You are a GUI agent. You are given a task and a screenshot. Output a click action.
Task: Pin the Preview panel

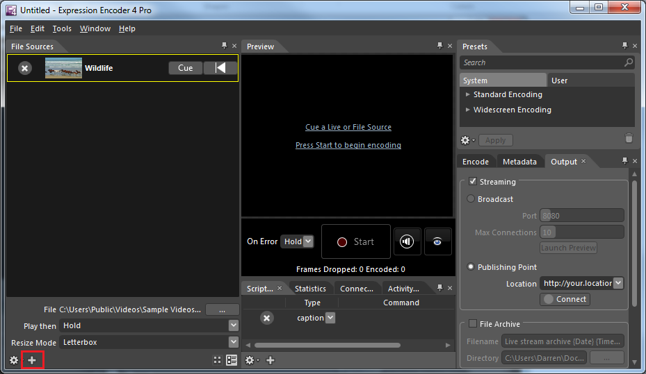coord(439,46)
